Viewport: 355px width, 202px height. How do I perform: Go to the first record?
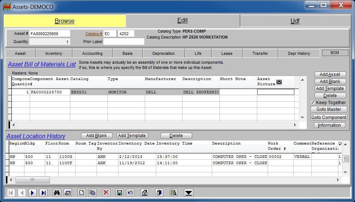pos(11,193)
